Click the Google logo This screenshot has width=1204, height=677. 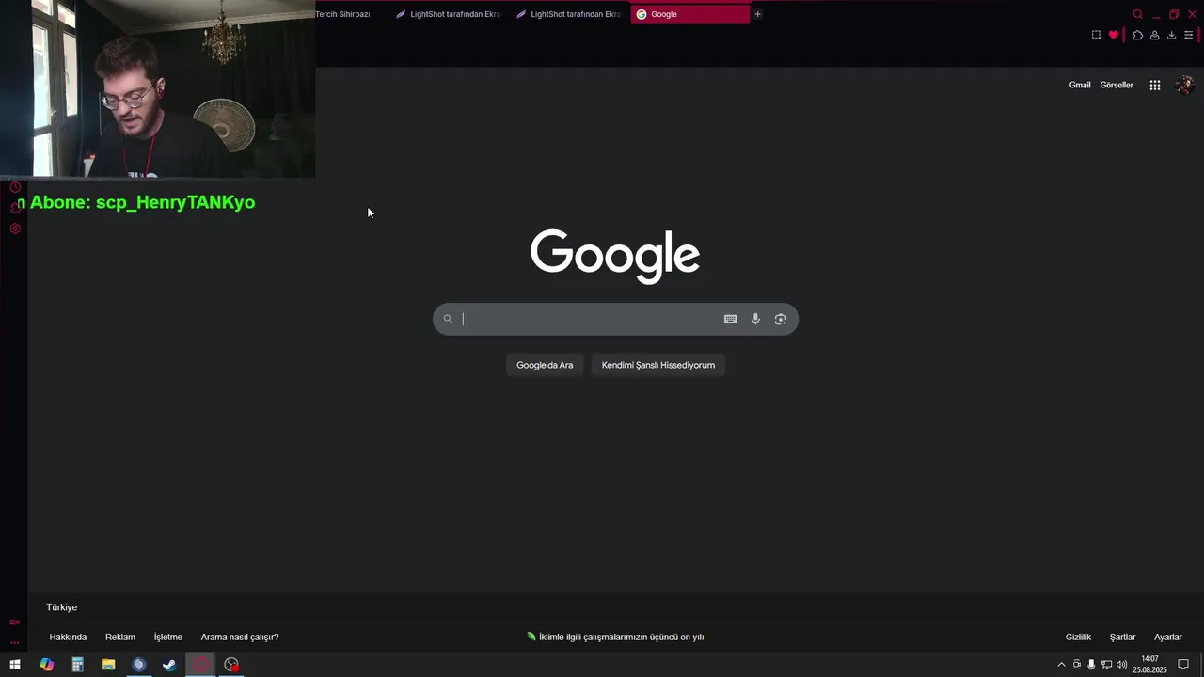[615, 255]
